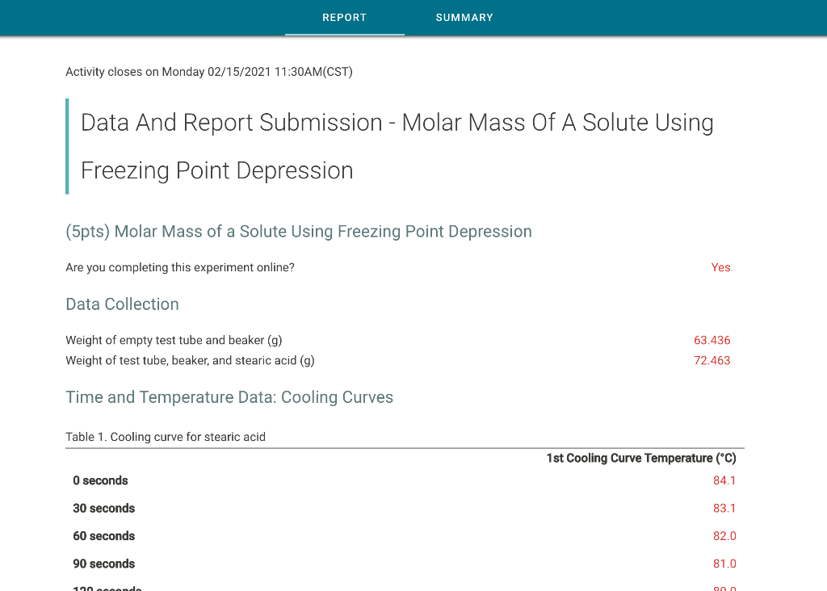827x591 pixels.
Task: Click the 82.0 temperature entry
Action: 724,535
